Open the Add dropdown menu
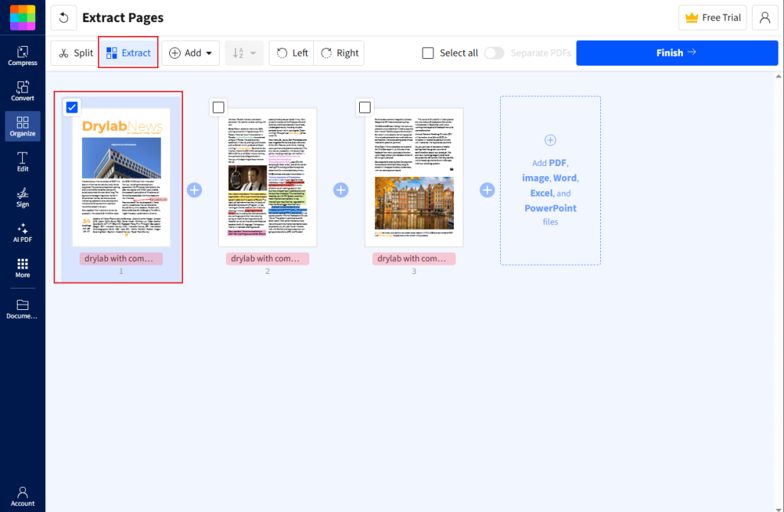 (190, 53)
